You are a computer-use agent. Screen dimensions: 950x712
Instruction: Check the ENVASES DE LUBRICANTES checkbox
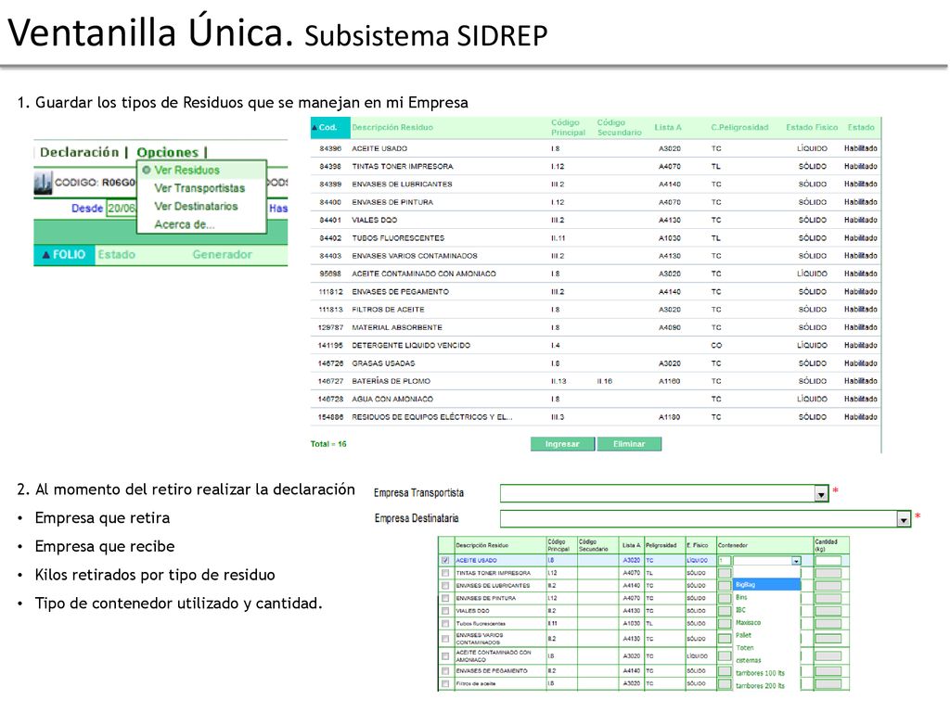[445, 586]
